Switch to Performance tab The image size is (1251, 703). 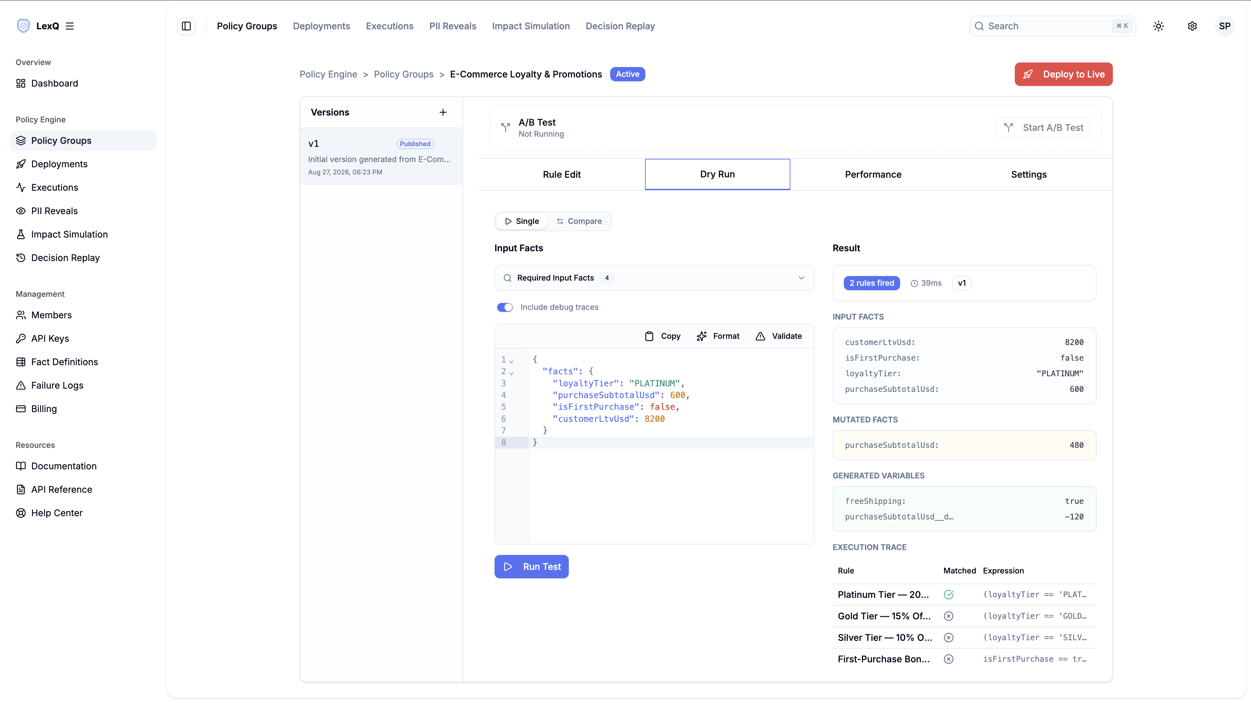(873, 175)
